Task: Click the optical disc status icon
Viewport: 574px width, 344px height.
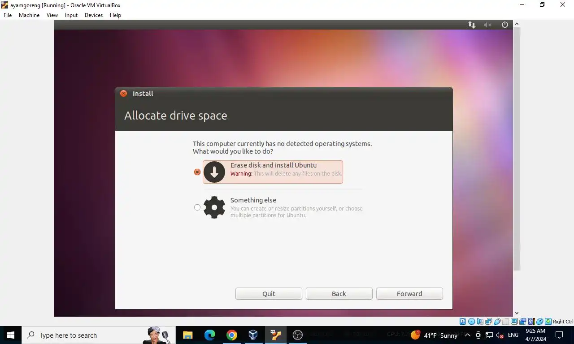Action: point(471,322)
